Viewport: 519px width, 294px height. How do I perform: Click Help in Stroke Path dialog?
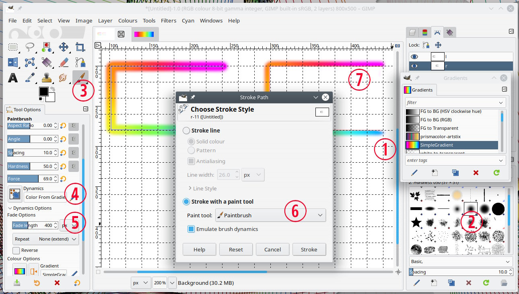pos(199,249)
